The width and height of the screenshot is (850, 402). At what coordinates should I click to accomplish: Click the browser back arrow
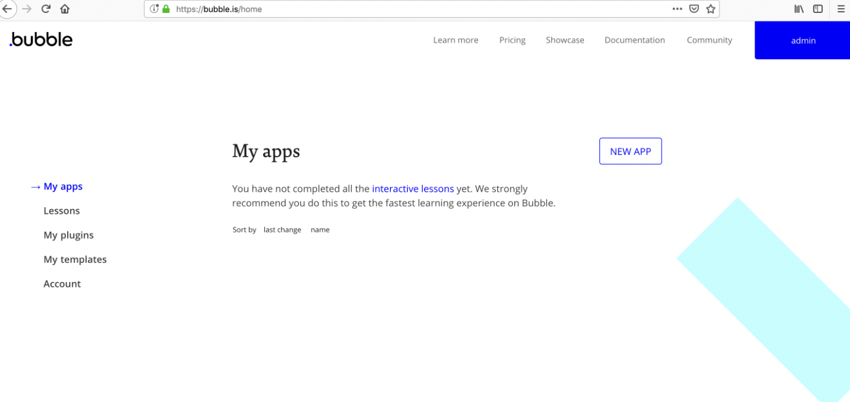[7, 9]
